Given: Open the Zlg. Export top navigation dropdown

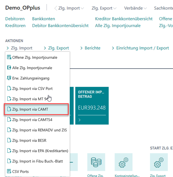Looking at the screenshot, I should pos(104,8).
